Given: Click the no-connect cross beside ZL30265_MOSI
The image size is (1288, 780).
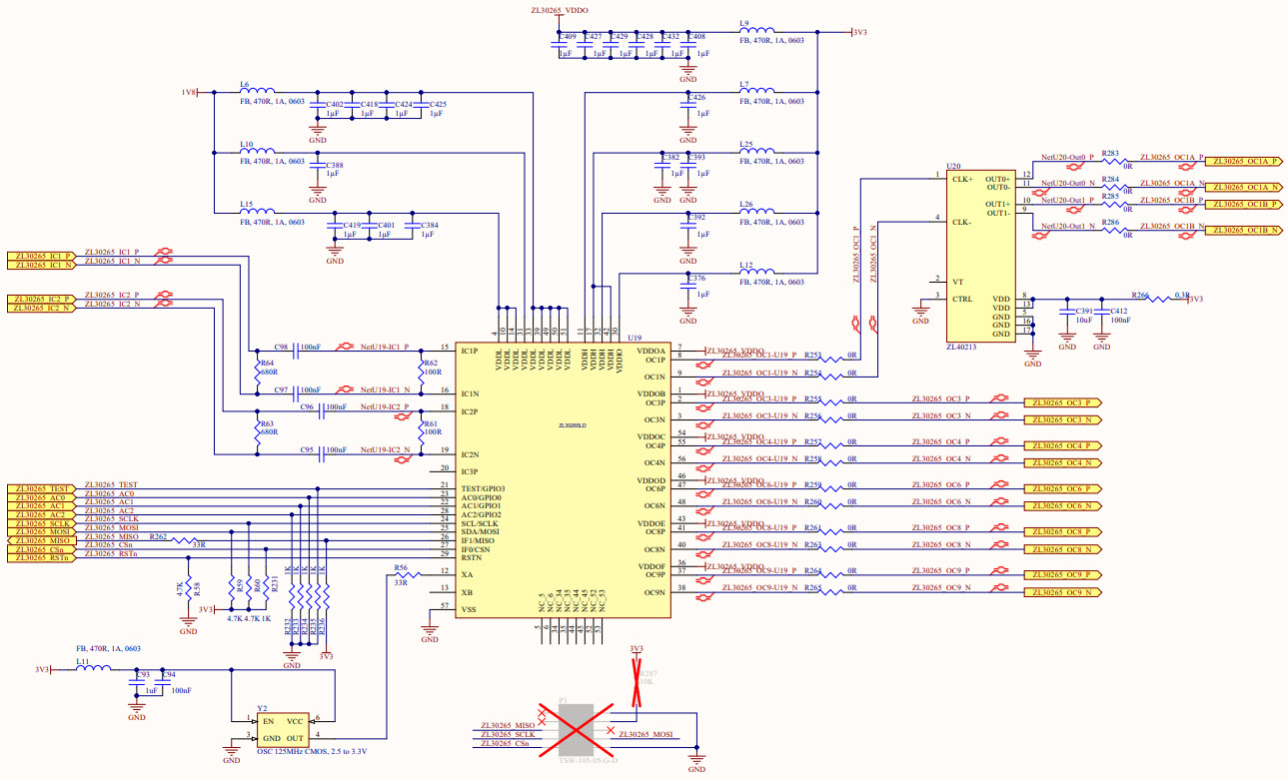Looking at the screenshot, I should click(x=610, y=730).
